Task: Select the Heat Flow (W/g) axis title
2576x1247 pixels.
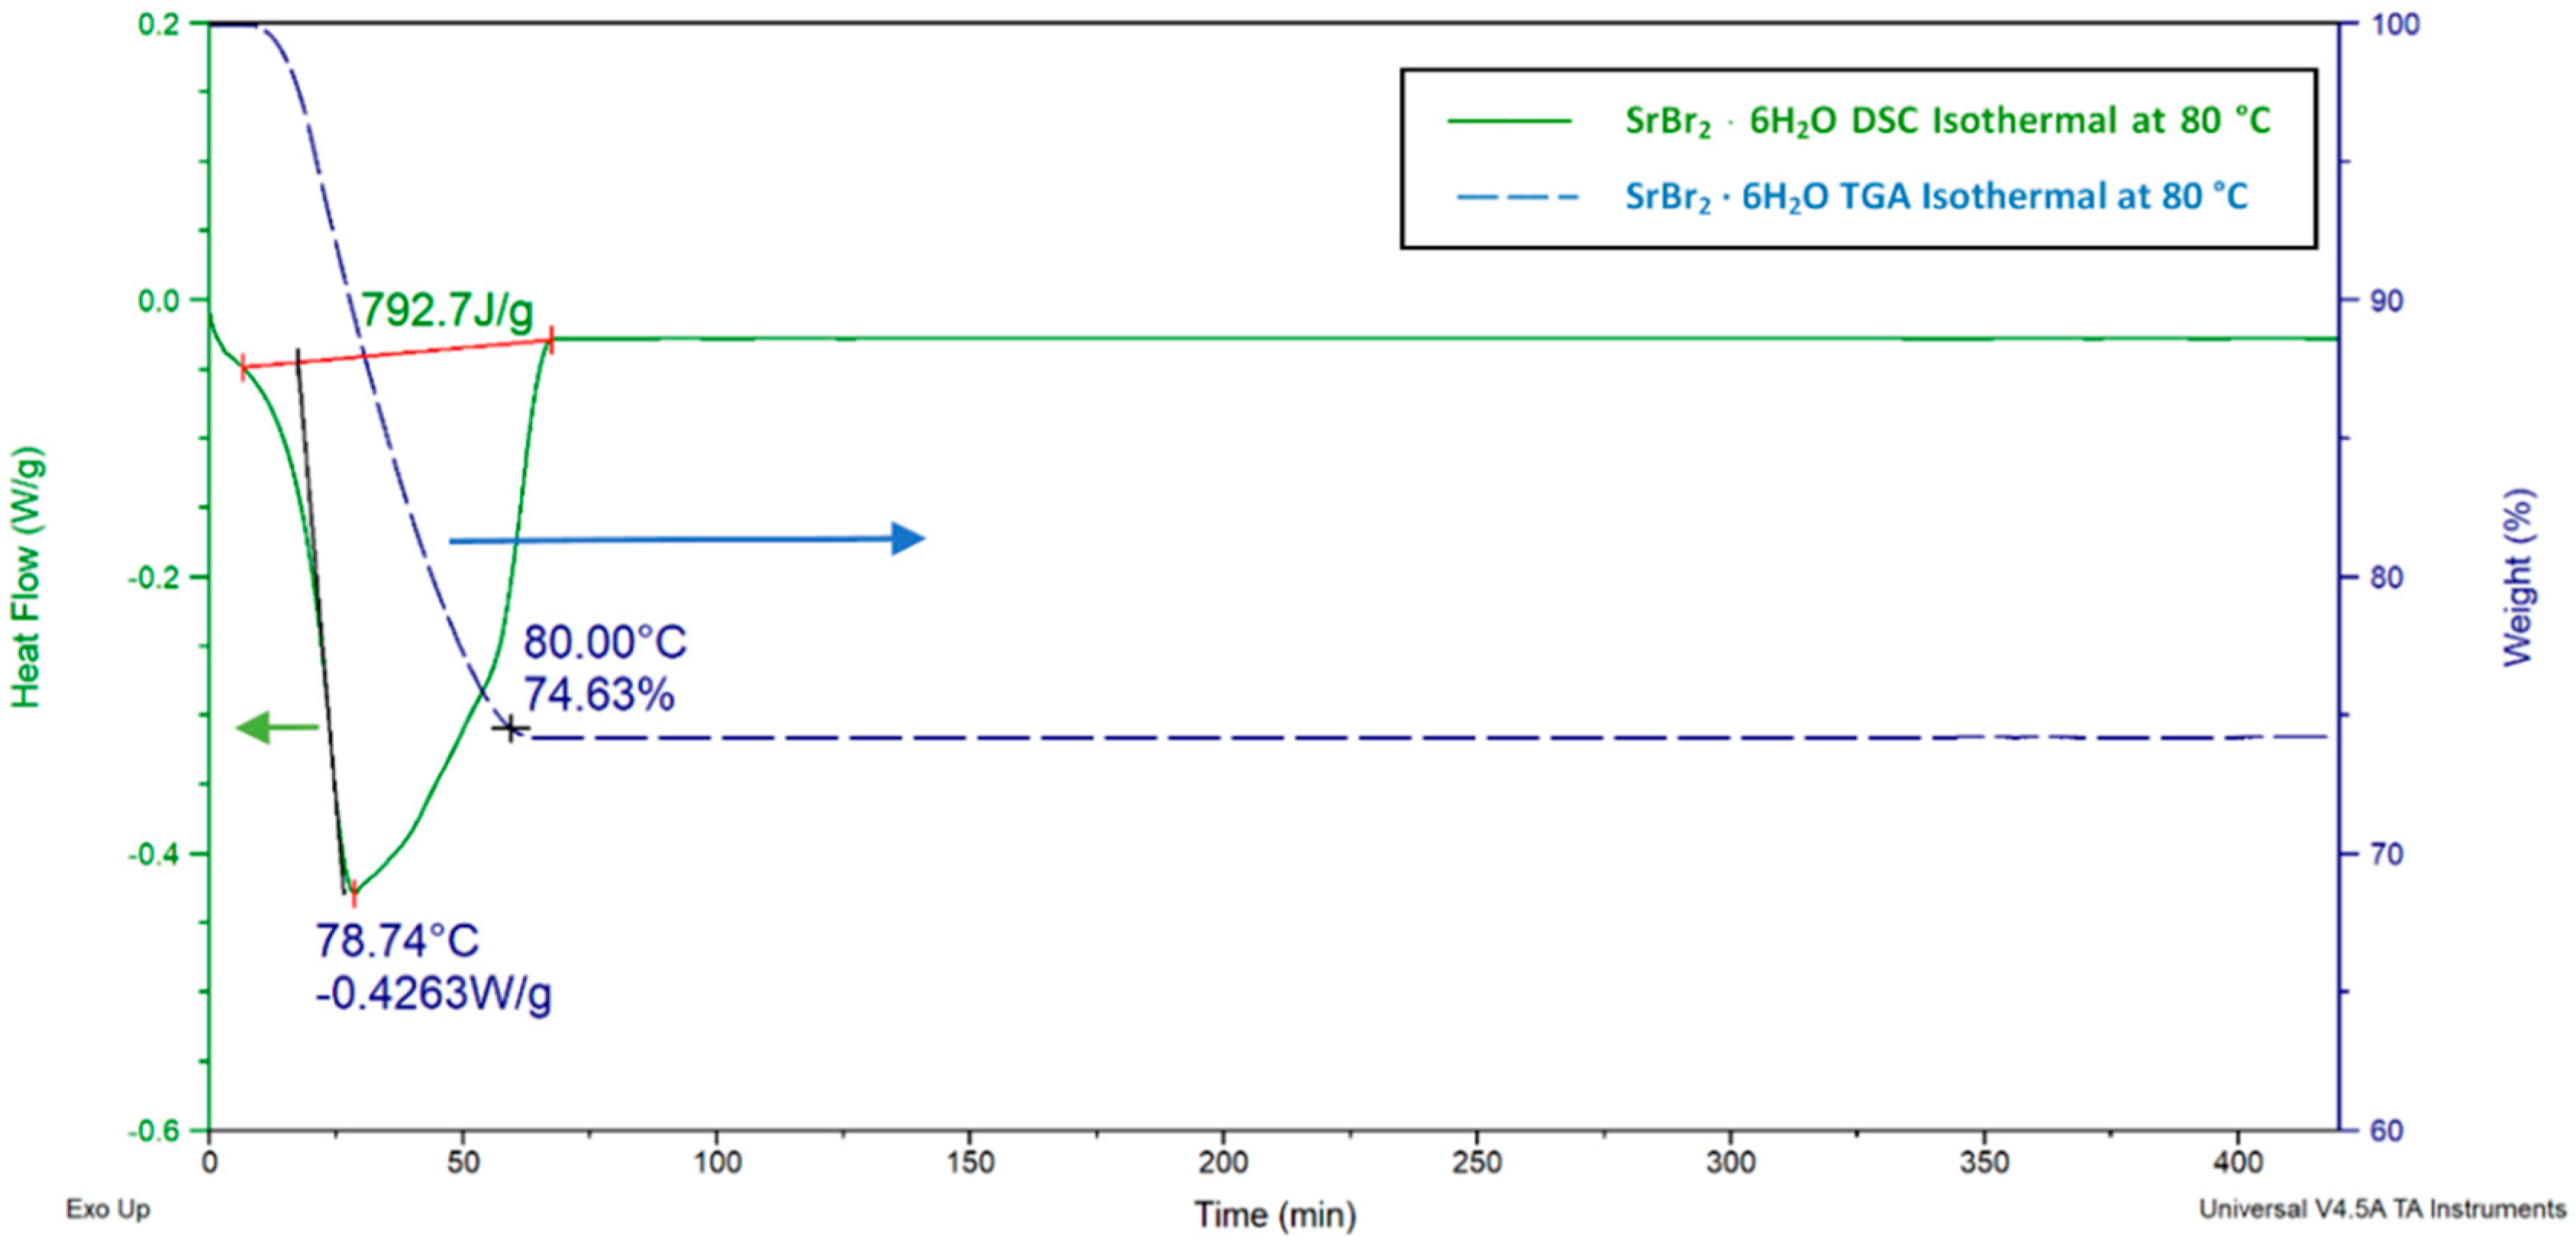Action: (x=27, y=577)
